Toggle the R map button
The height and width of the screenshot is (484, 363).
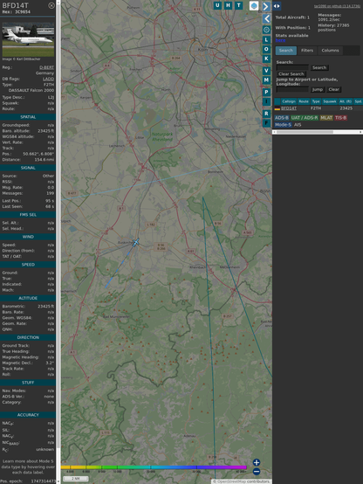pos(266,114)
